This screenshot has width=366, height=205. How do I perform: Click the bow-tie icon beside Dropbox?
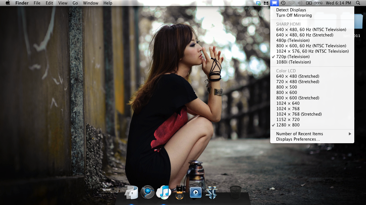tap(266, 3)
